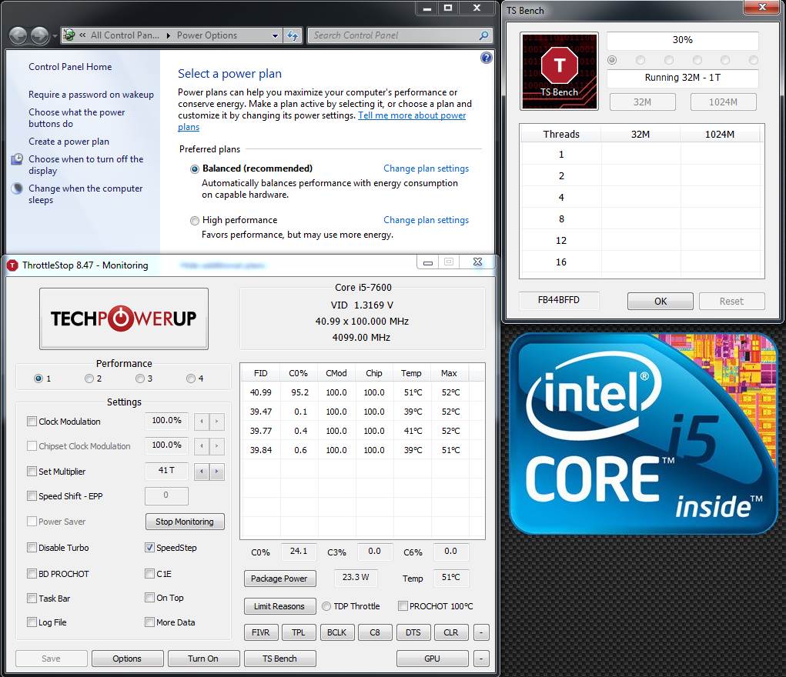
Task: Click the refresh icon beside address bar
Action: click(293, 35)
